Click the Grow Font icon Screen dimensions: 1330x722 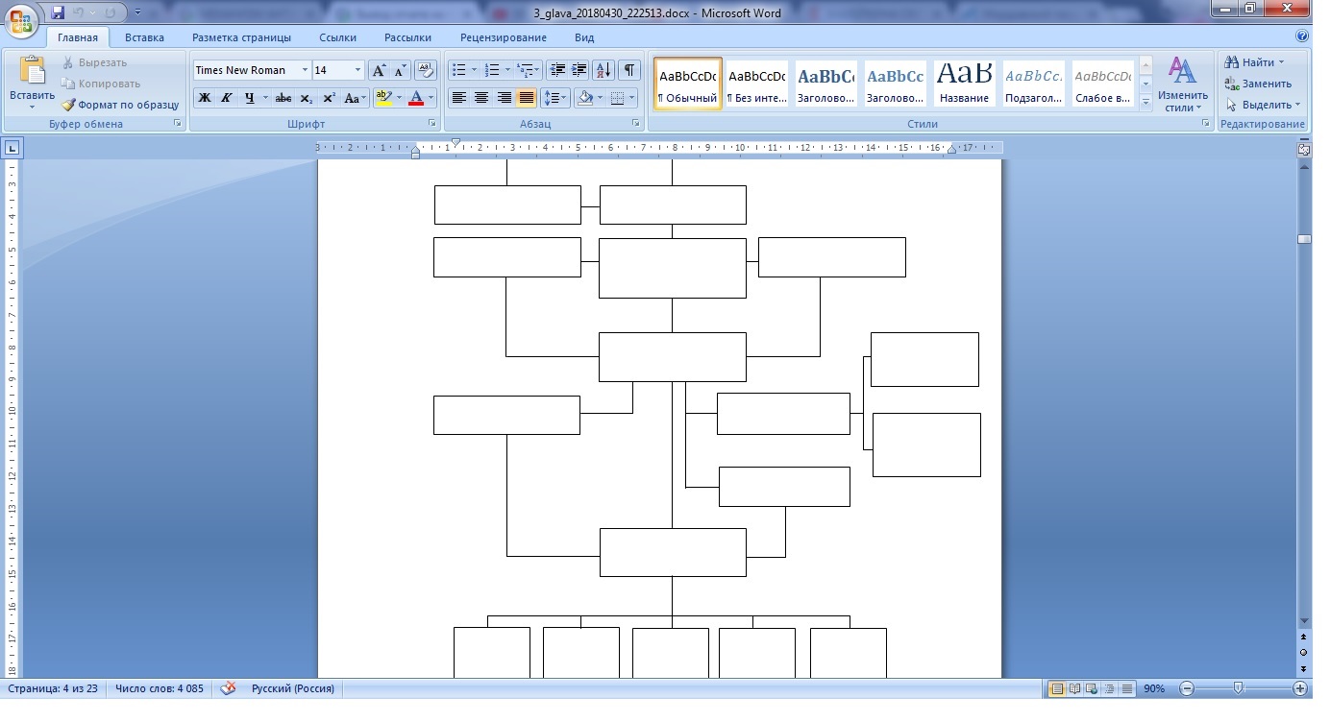pos(379,70)
